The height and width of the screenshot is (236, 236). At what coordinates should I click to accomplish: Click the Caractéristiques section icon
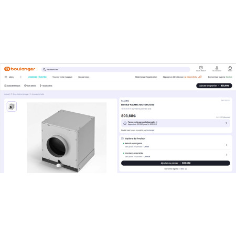[x=5, y=85]
